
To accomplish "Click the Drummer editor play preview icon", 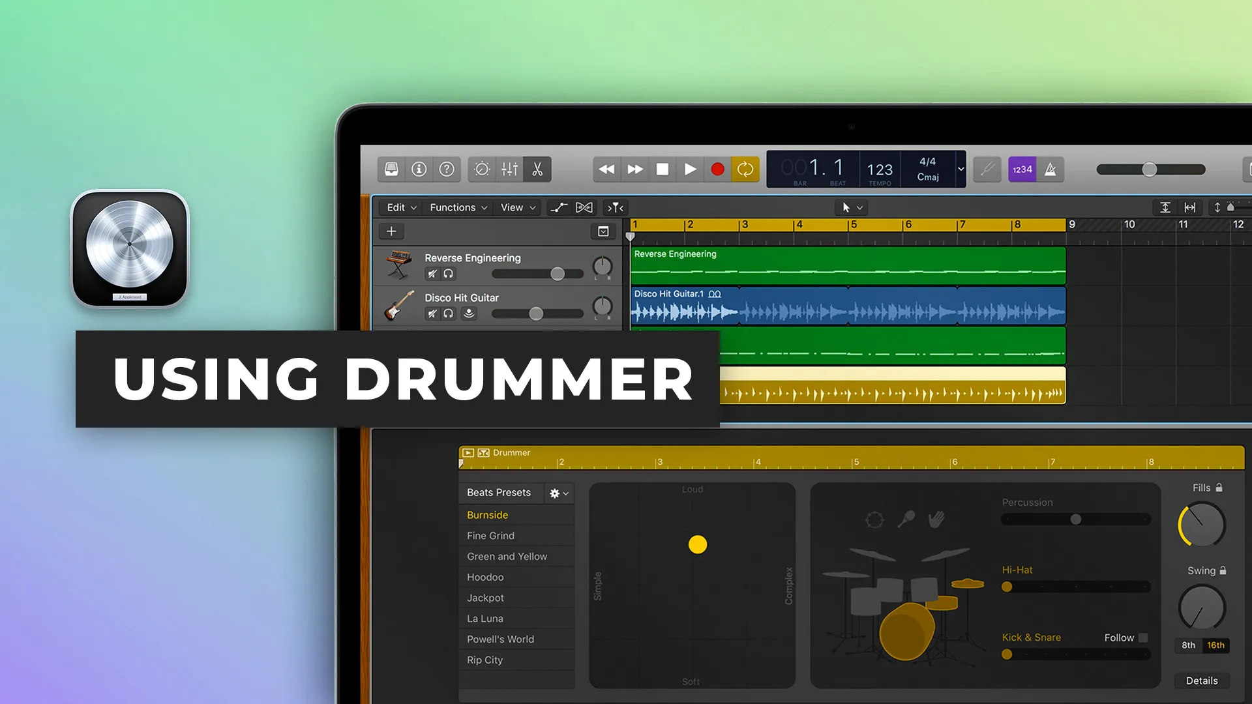I will pyautogui.click(x=468, y=452).
